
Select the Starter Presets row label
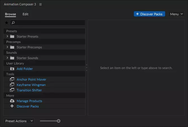click(27, 36)
